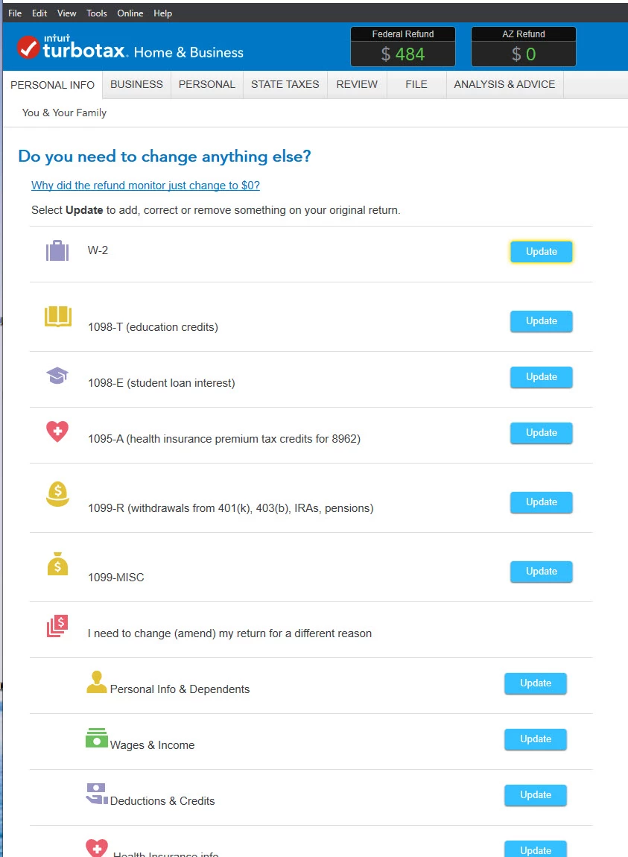This screenshot has width=628, height=857.
Task: Open the refund monitor explanation link
Action: (145, 186)
